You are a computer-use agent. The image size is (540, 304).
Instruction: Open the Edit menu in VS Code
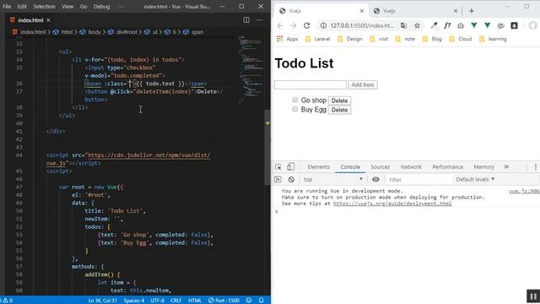pos(22,7)
